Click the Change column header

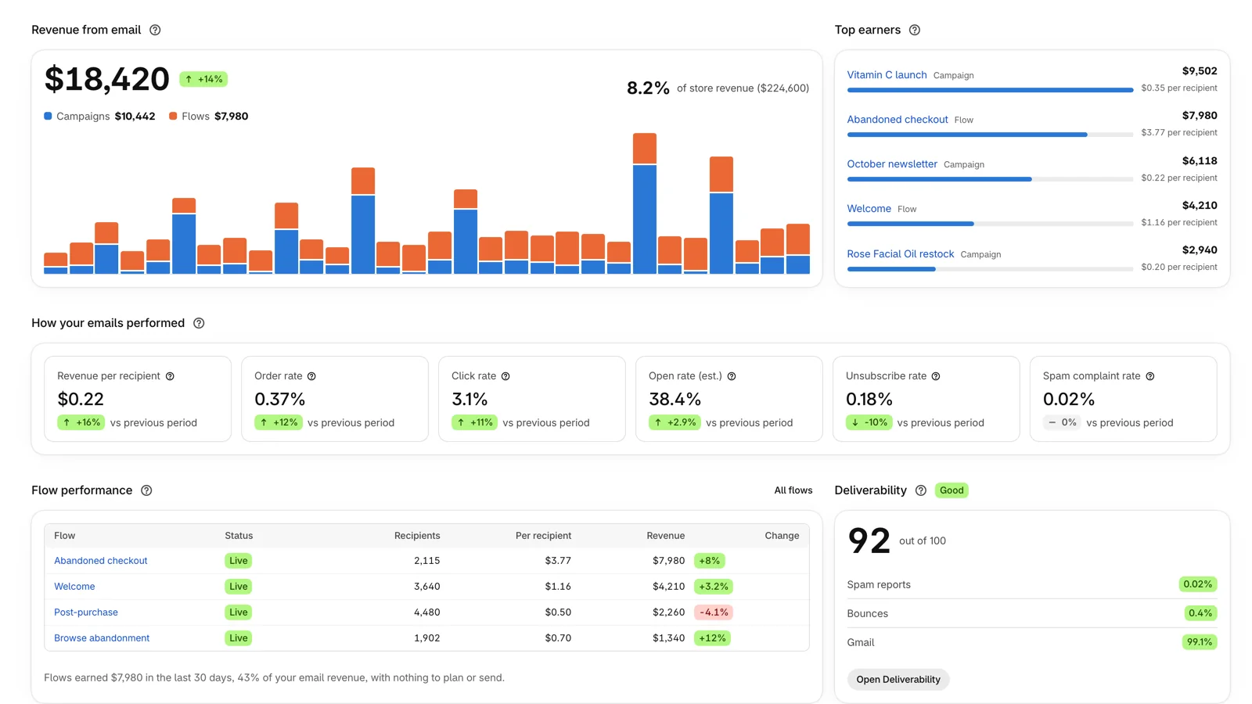[x=782, y=536]
